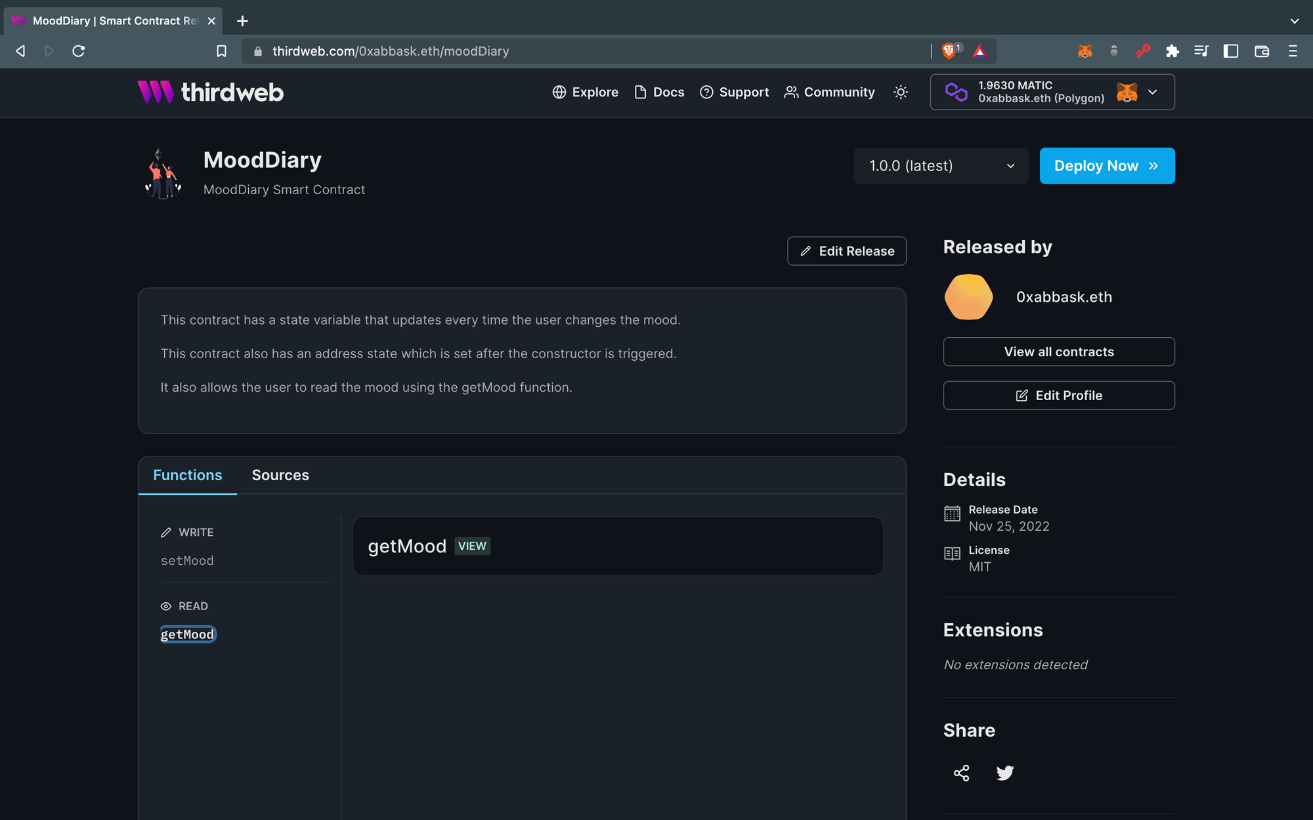Toggle the light/dark mode sun icon

pos(901,92)
